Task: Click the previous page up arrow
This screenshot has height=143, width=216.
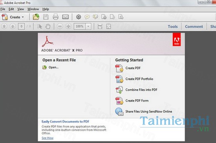Action: (4, 26)
